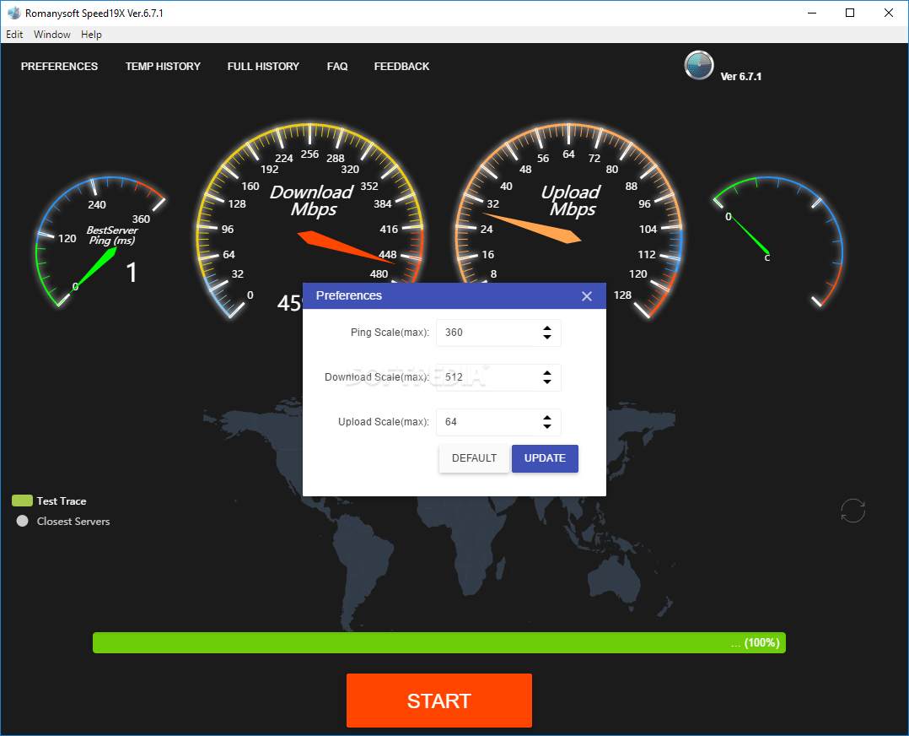Open the Edit menu
The image size is (909, 736).
[14, 35]
